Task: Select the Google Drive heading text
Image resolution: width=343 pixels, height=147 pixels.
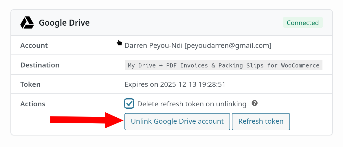Action: point(64,23)
